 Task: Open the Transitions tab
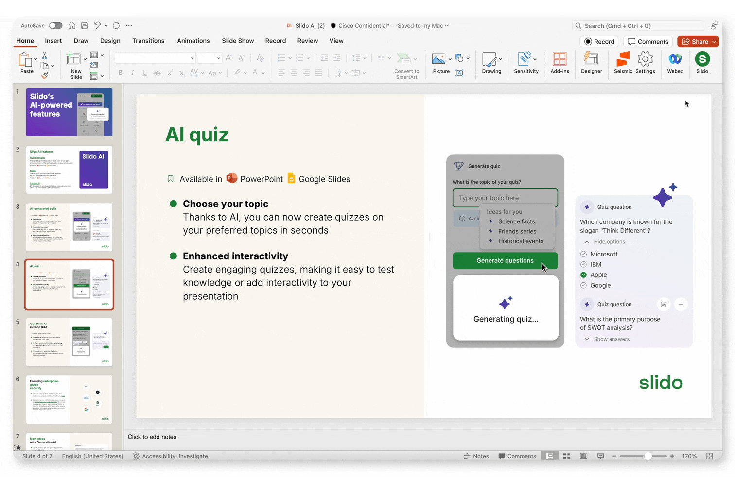(x=148, y=41)
